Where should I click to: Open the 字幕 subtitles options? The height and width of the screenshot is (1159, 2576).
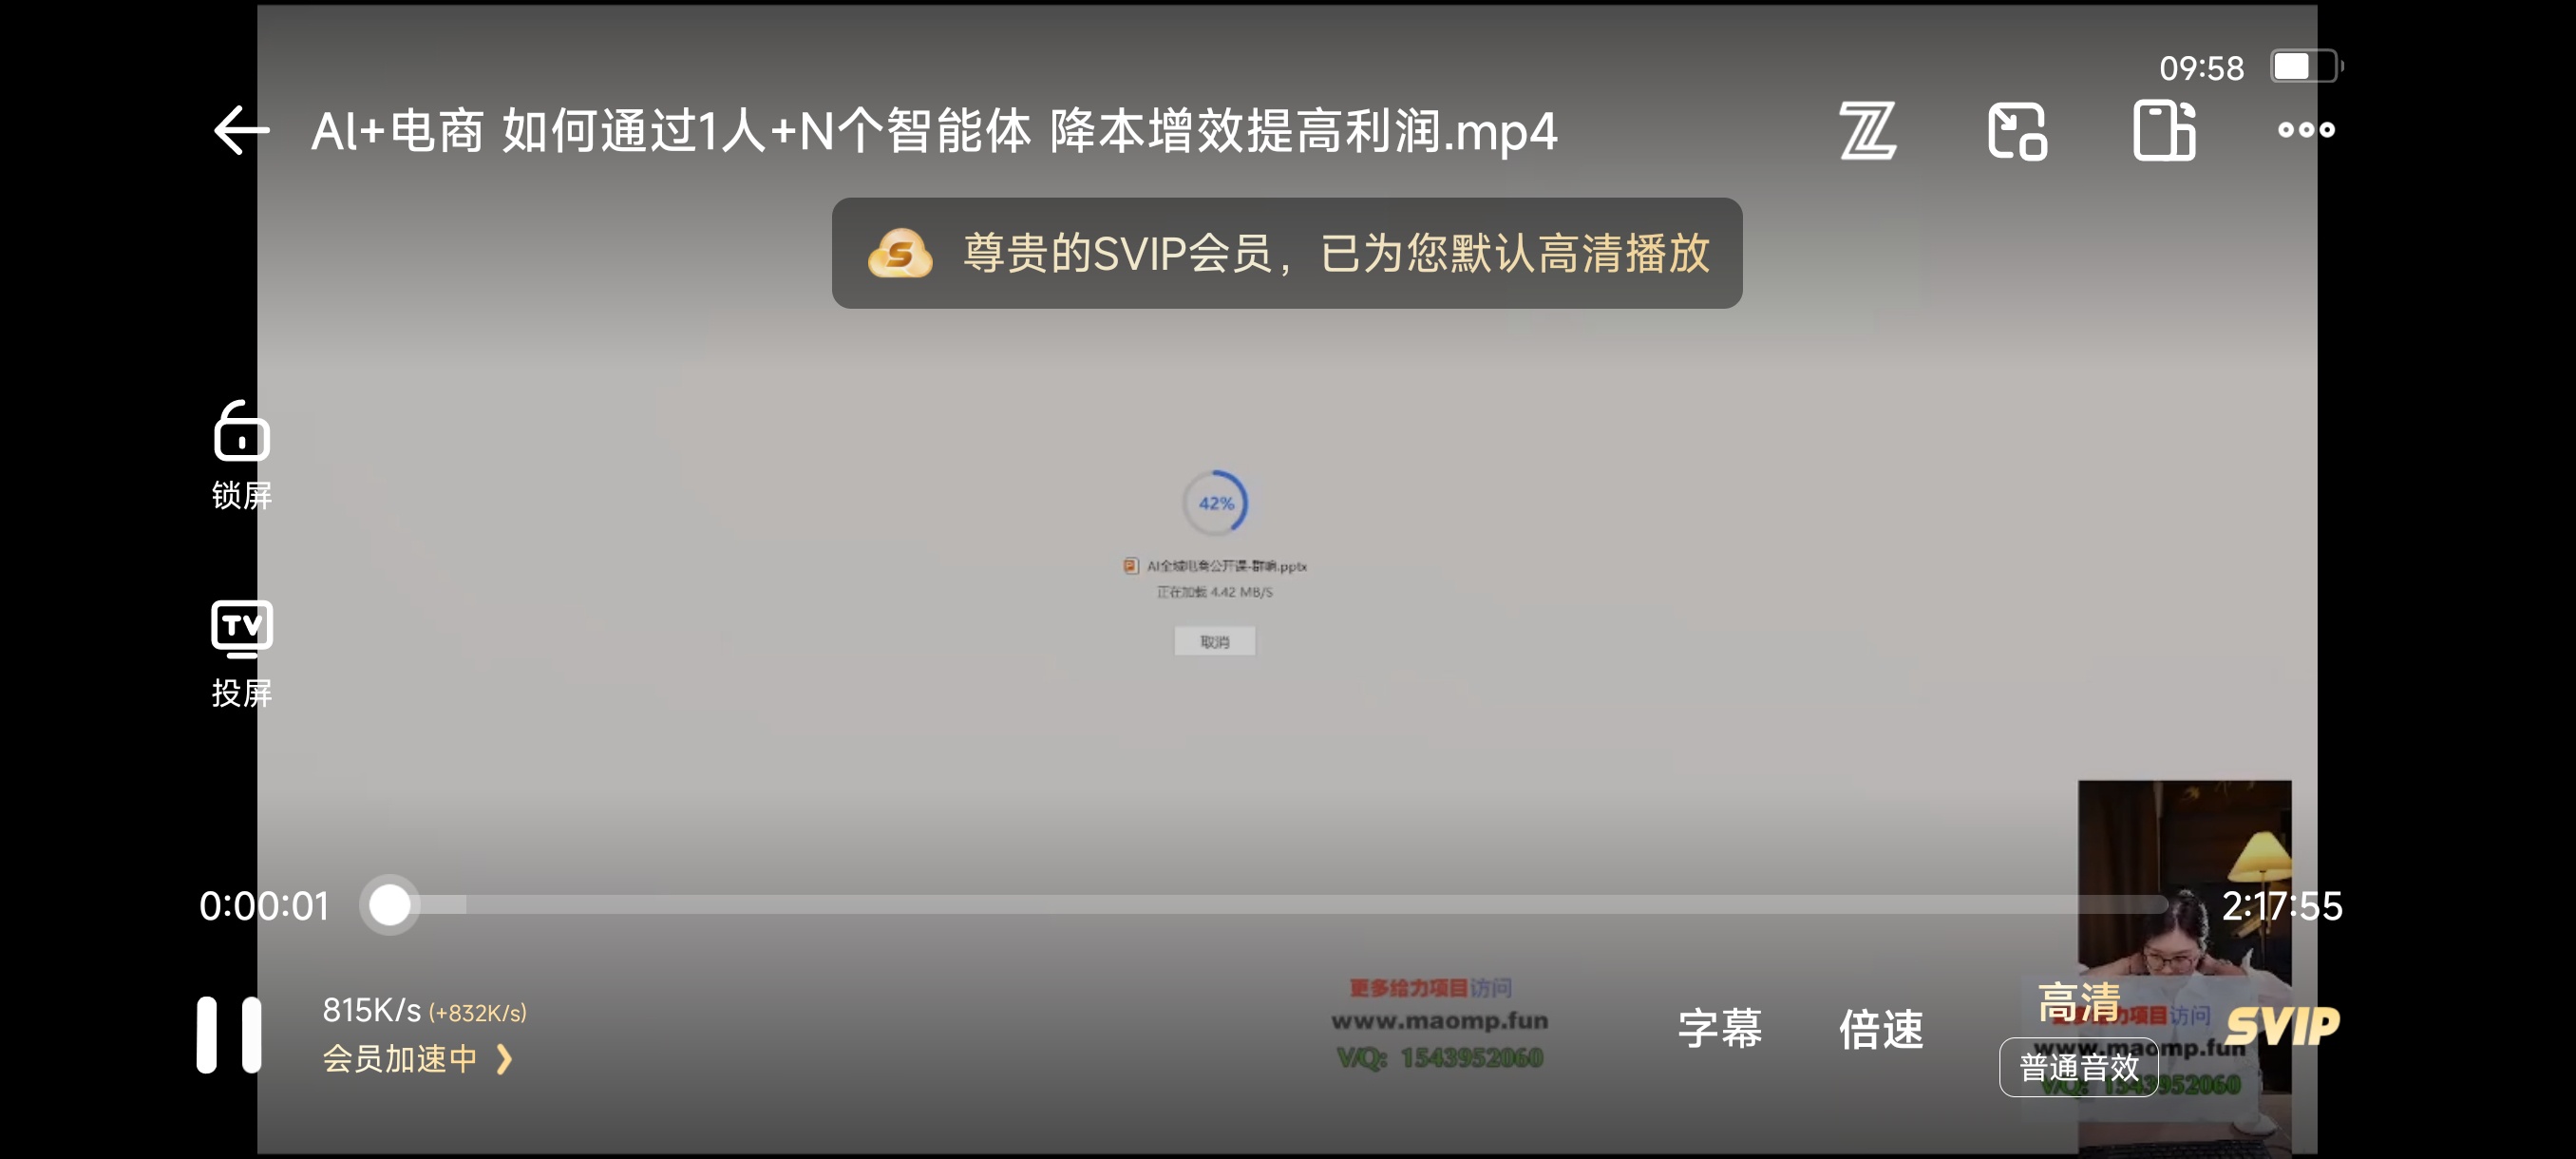click(x=1719, y=1029)
